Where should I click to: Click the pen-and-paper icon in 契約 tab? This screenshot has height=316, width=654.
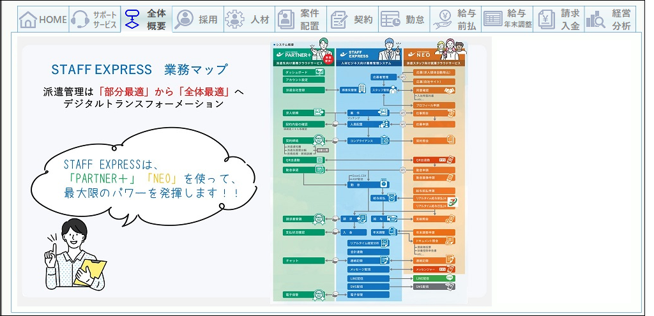coord(339,19)
